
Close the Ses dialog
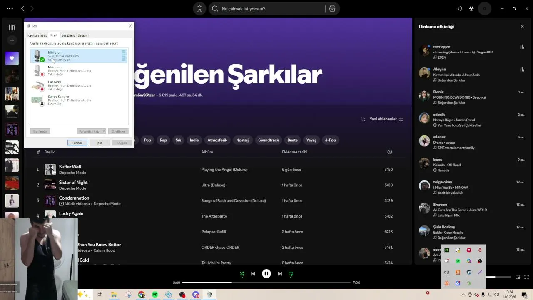tap(130, 26)
